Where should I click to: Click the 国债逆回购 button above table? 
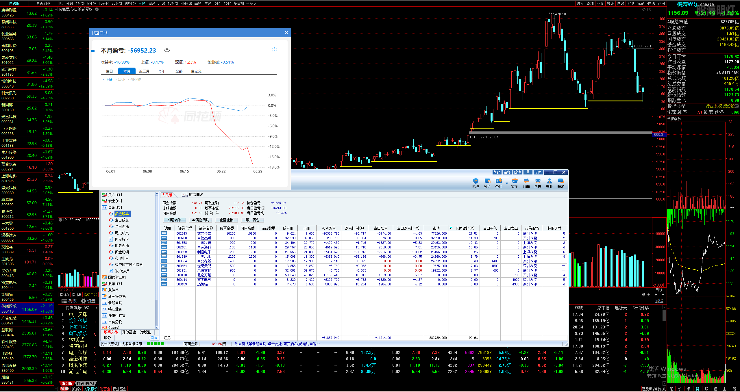200,220
